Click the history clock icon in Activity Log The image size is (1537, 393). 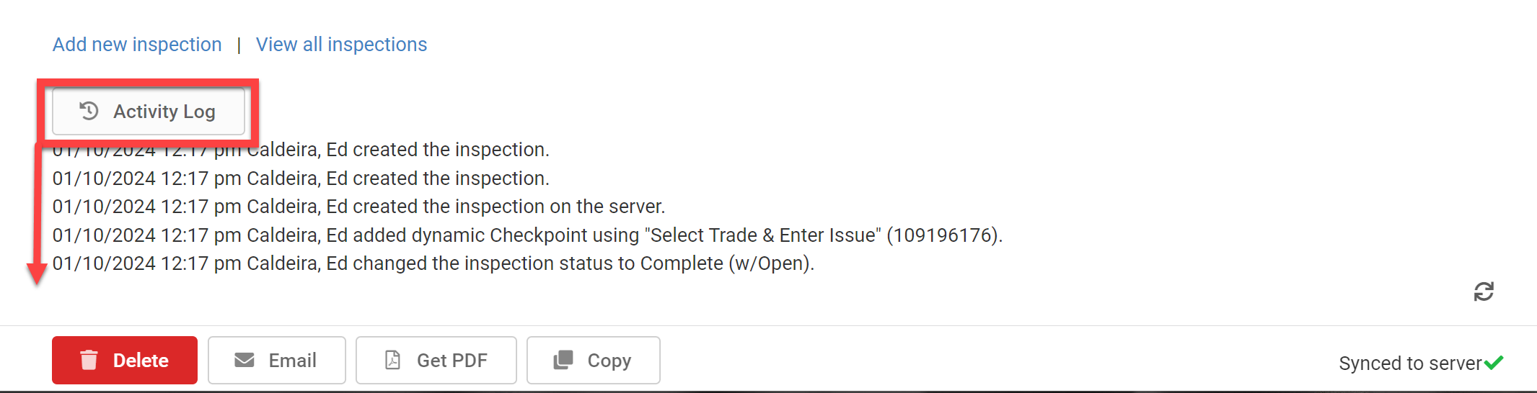(89, 111)
